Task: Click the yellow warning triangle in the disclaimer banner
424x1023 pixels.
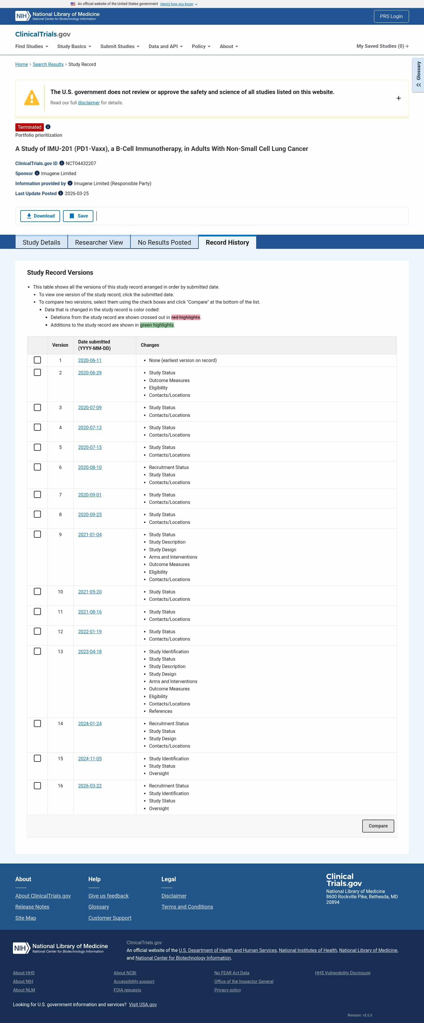Action: (x=32, y=98)
